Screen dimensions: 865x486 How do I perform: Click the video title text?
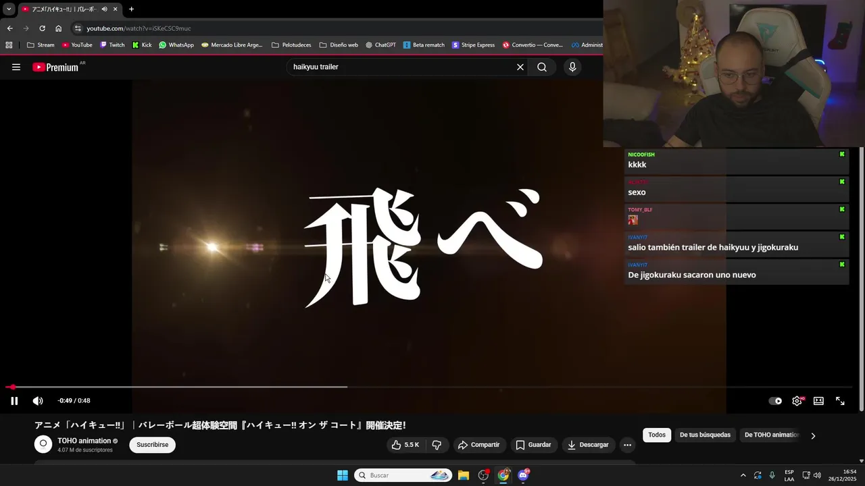[x=220, y=425]
